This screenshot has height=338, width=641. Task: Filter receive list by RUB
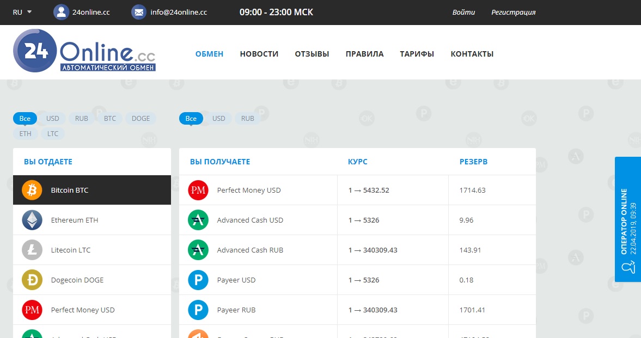click(x=248, y=119)
